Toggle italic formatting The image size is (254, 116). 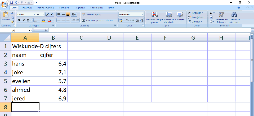[x=24, y=20]
